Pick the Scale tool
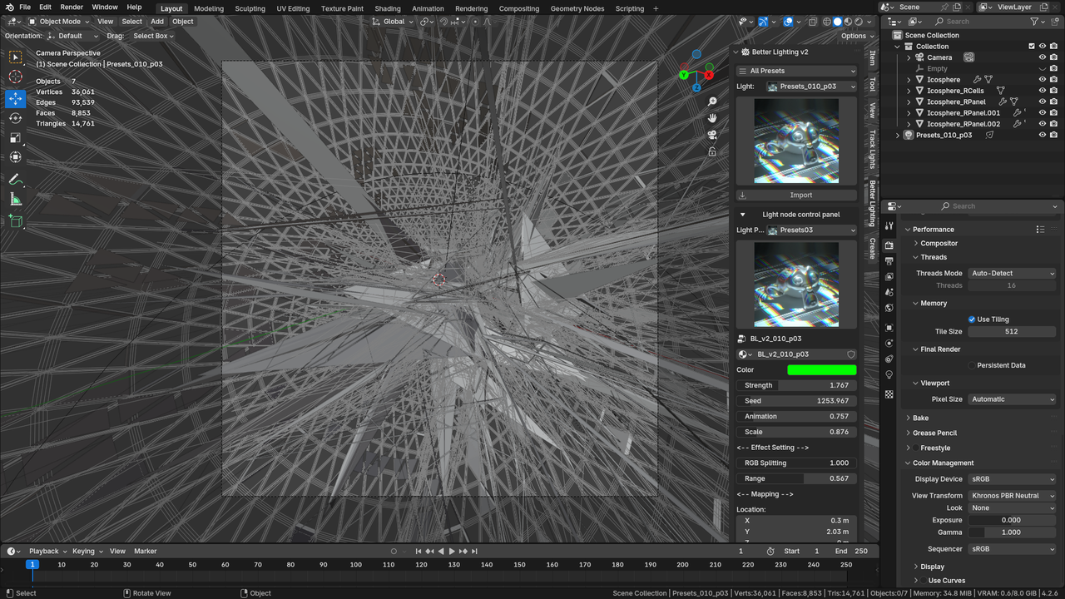This screenshot has height=599, width=1065. point(16,137)
